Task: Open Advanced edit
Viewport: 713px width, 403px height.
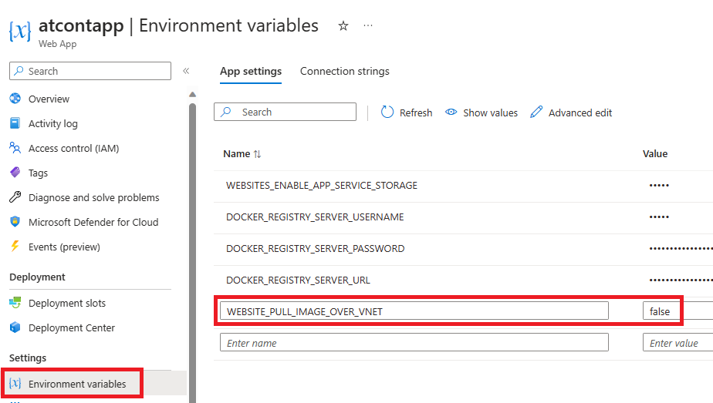Action: pos(580,113)
